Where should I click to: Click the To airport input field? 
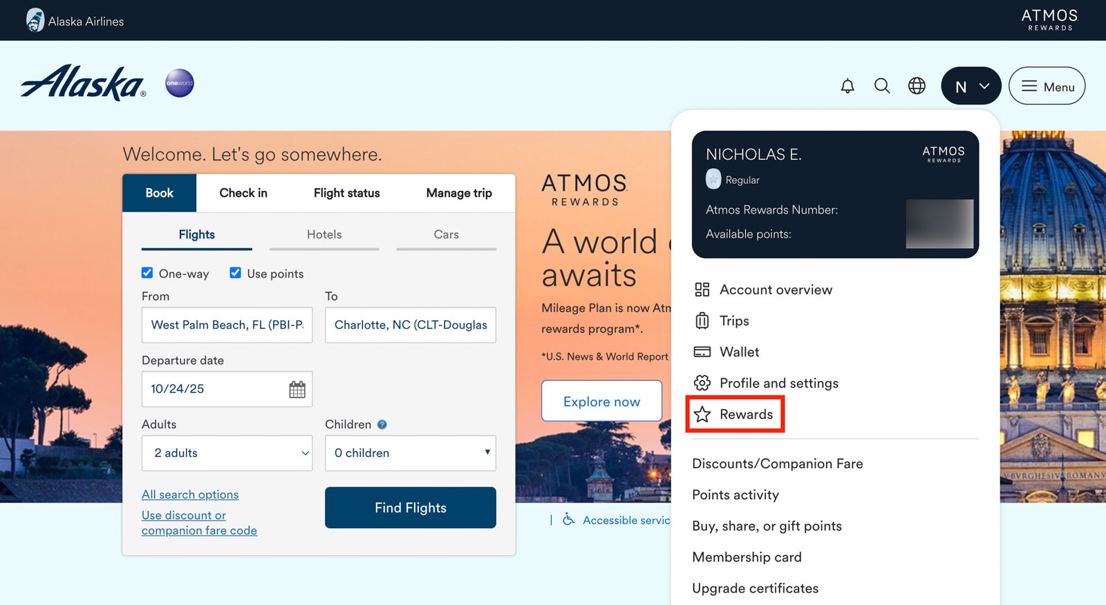(x=411, y=325)
